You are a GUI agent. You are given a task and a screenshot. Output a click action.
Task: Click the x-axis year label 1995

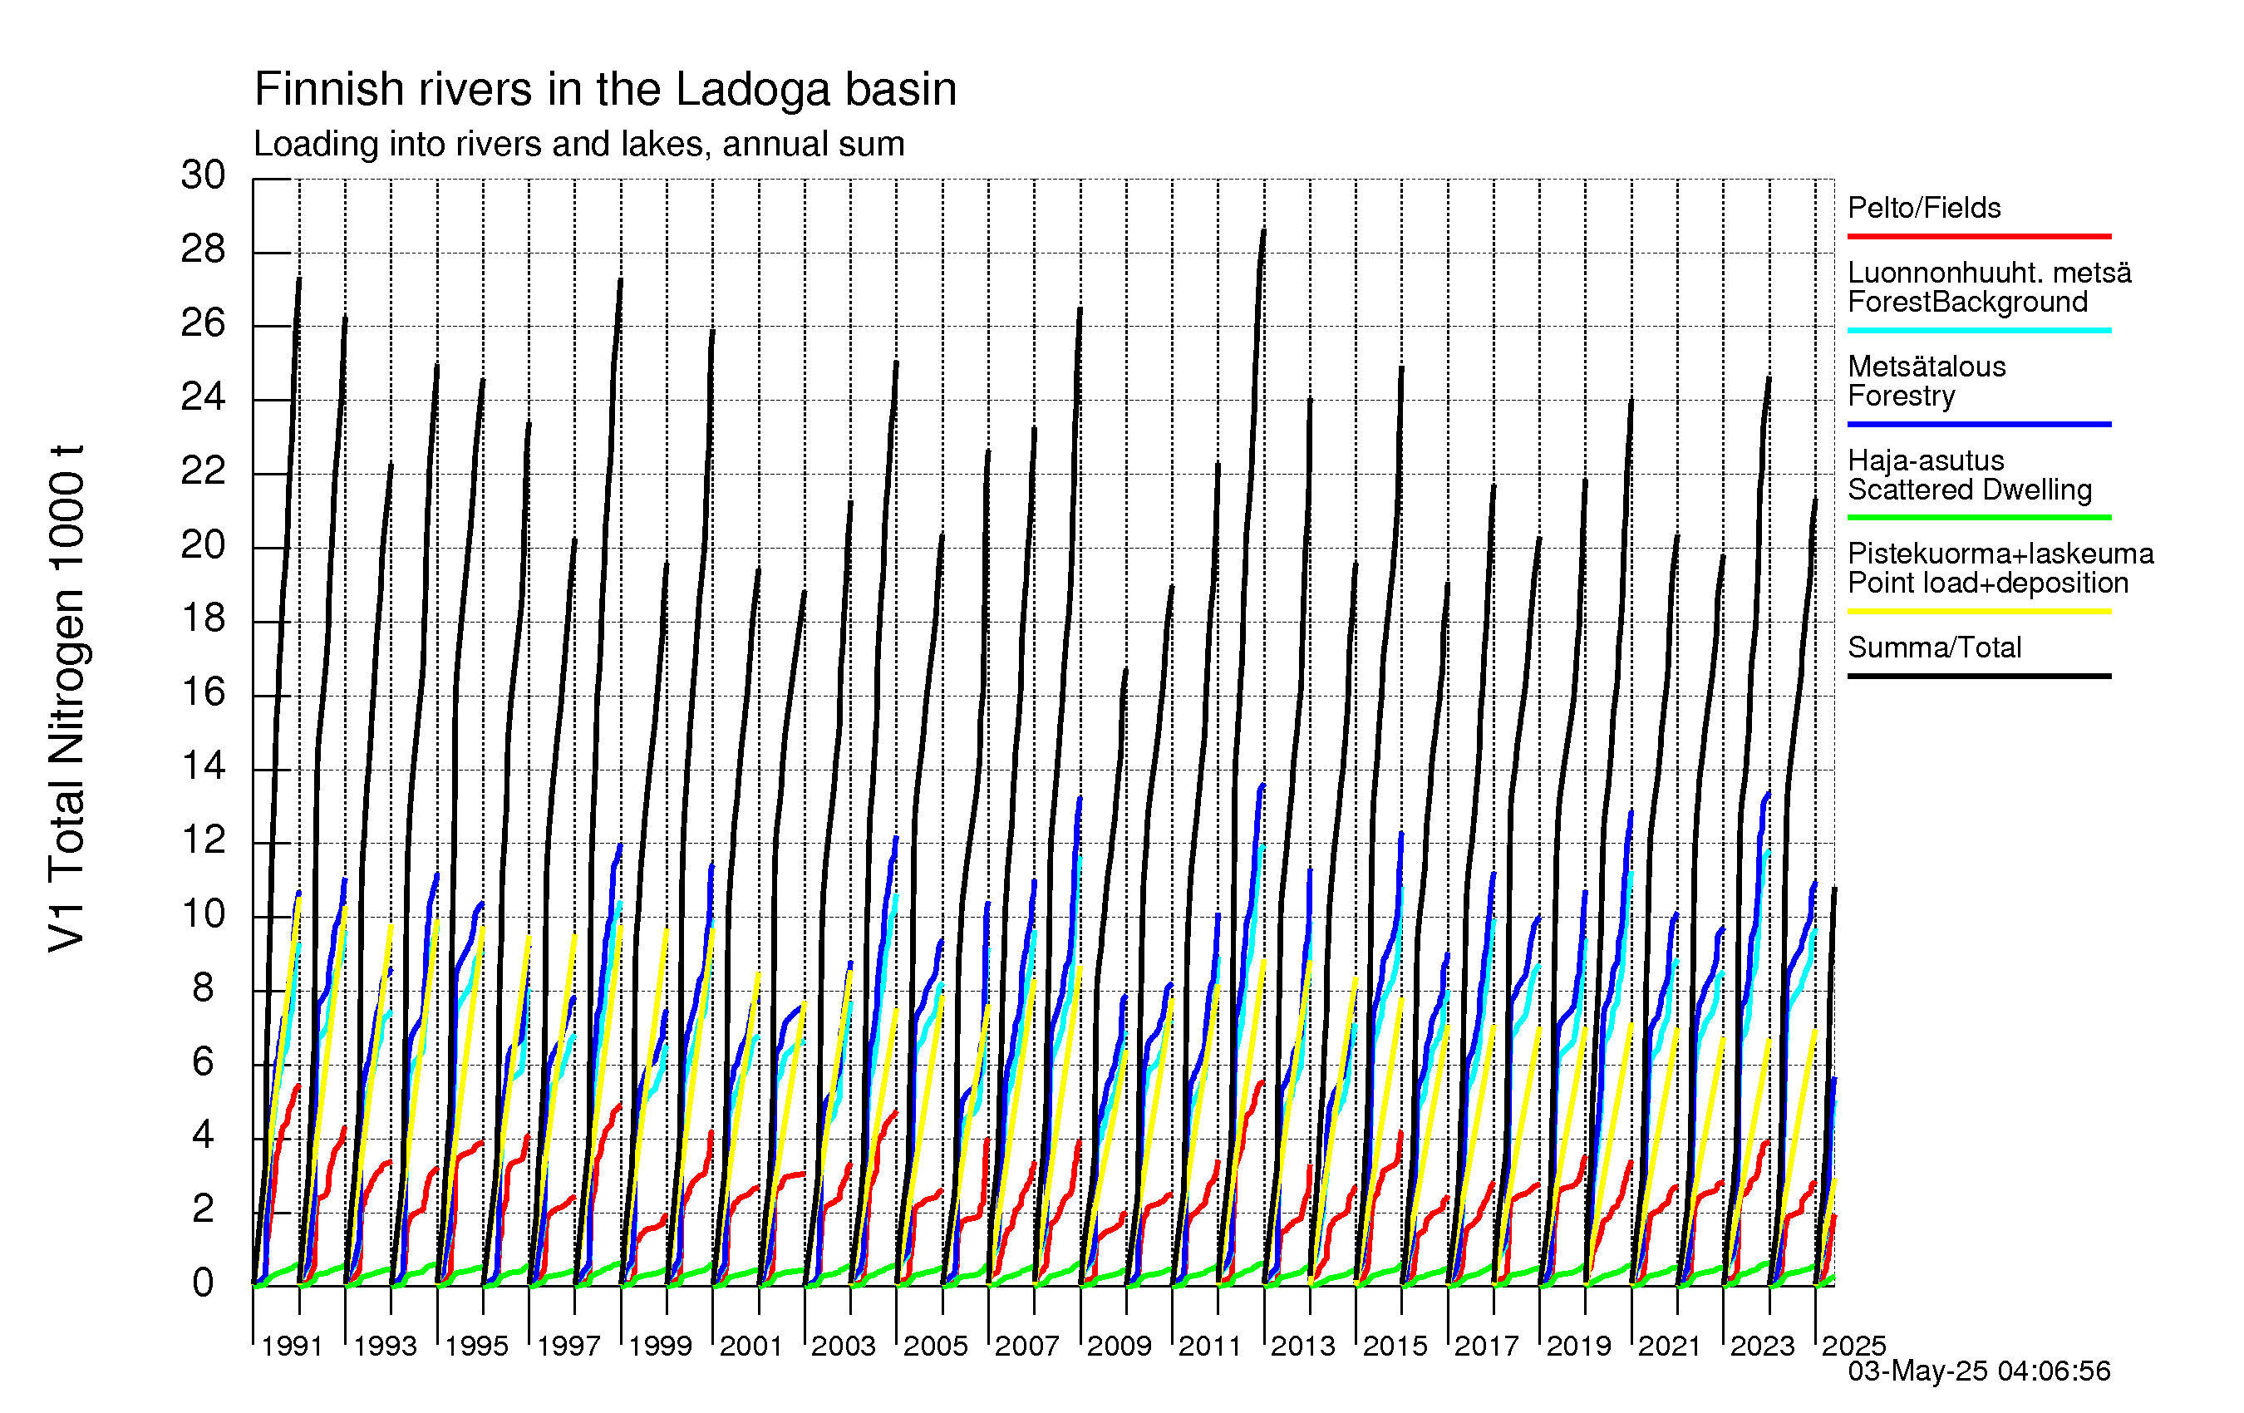476,1346
